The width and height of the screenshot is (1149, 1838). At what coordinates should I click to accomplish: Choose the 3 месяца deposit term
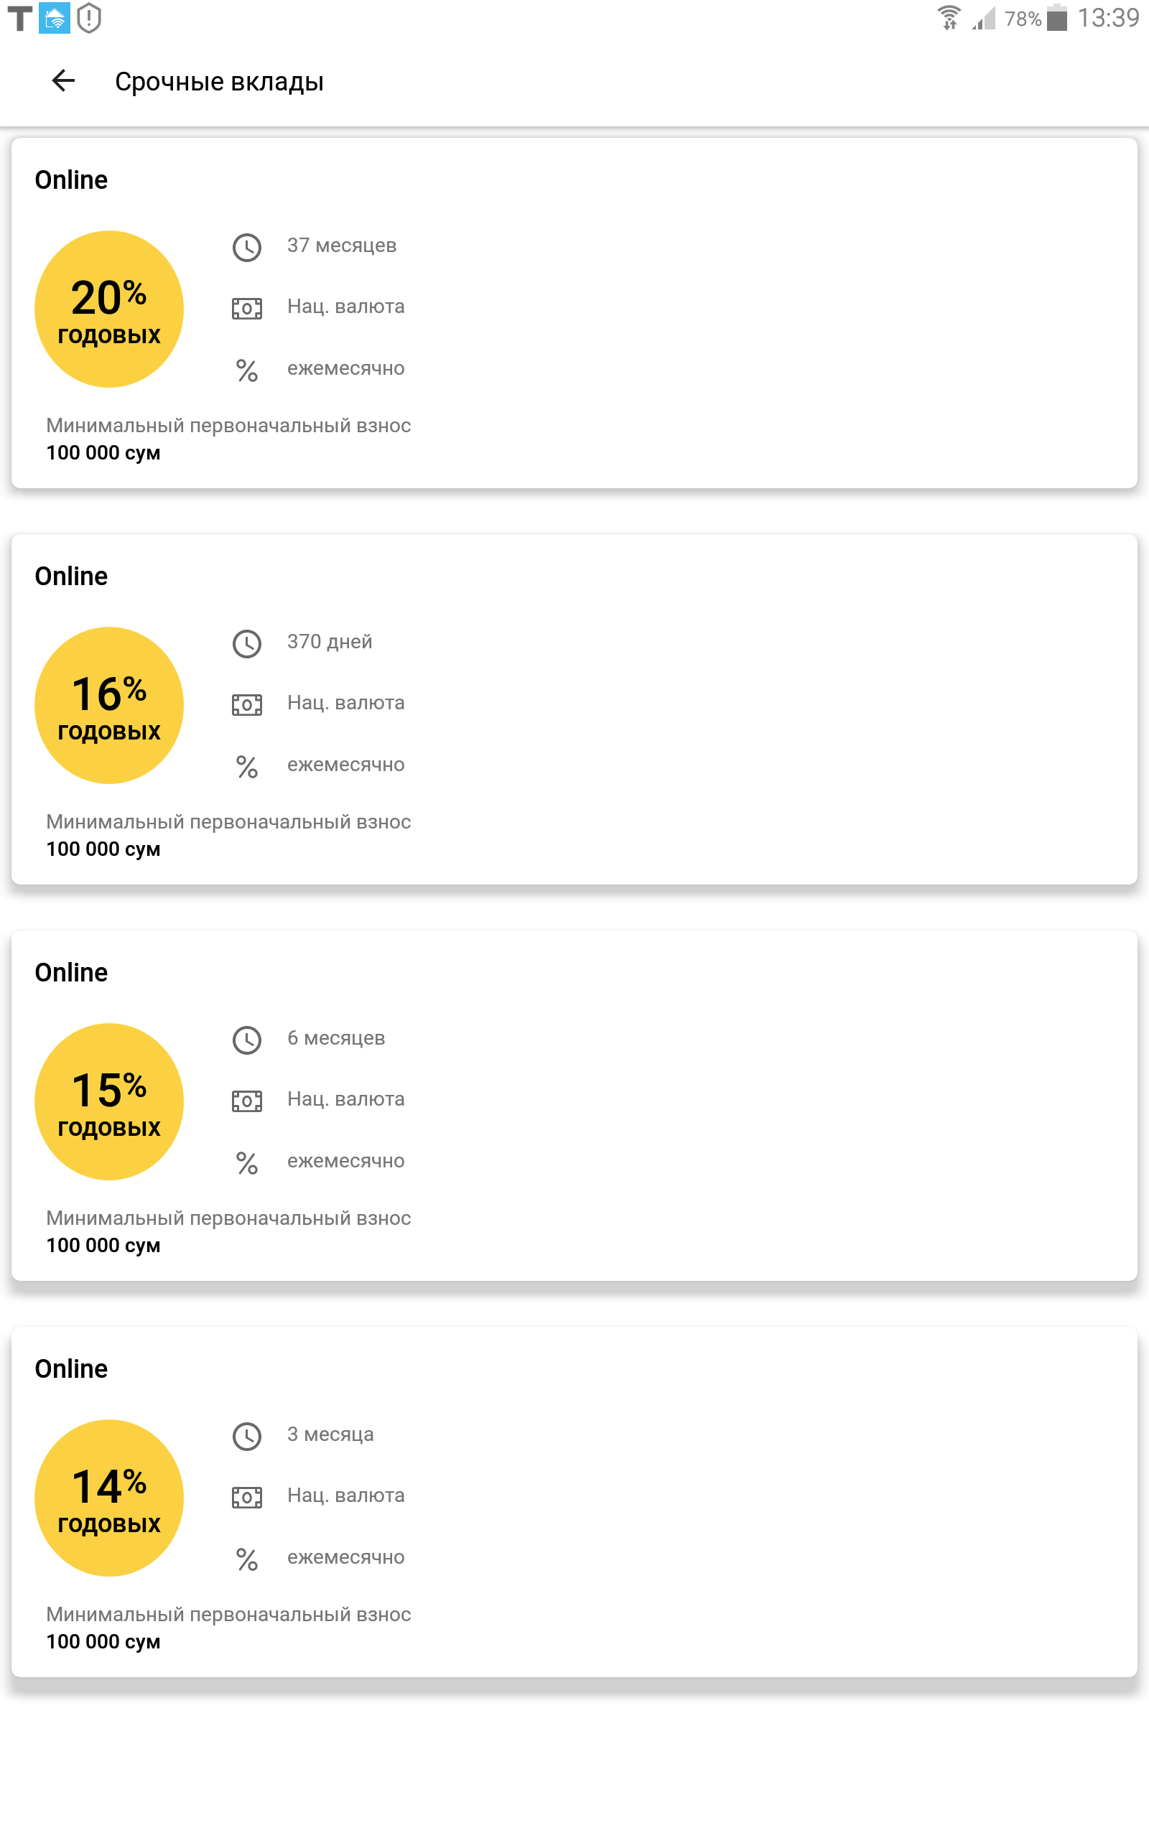(x=330, y=1435)
